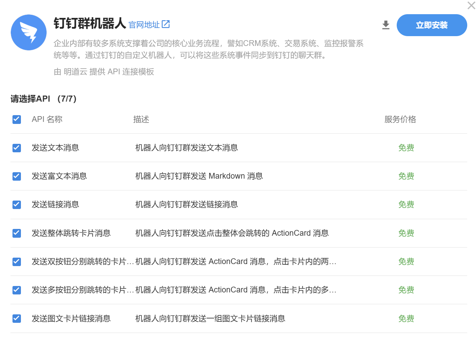
Task: Uncheck the 发送链接消息 checkbox
Action: 17,205
